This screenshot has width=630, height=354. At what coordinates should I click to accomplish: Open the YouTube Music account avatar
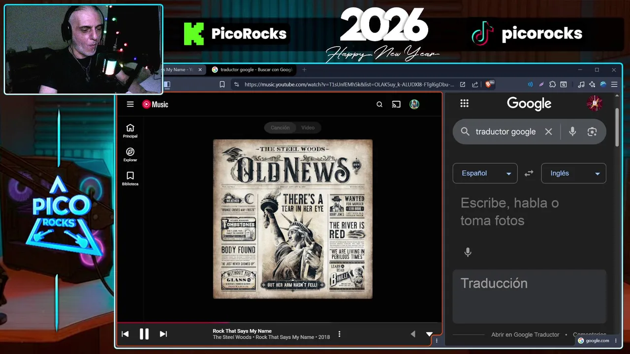point(414,104)
